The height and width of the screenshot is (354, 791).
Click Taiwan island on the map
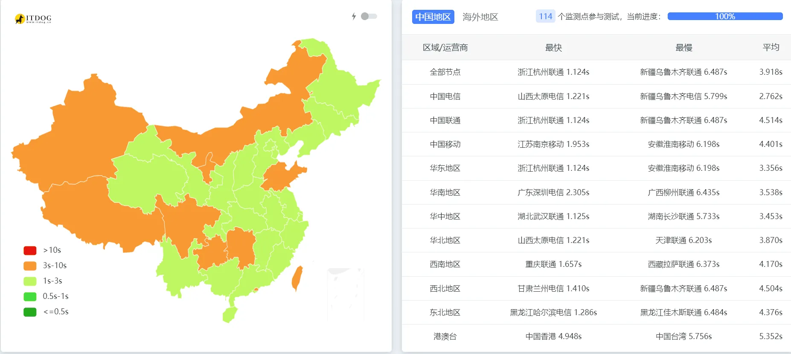(x=297, y=278)
